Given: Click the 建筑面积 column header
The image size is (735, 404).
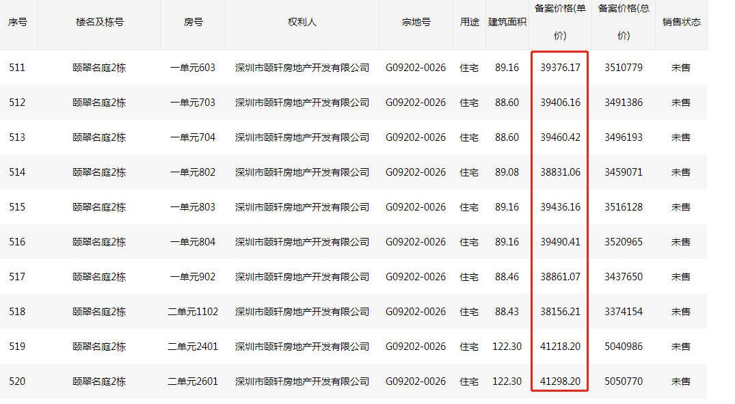Looking at the screenshot, I should tap(507, 22).
